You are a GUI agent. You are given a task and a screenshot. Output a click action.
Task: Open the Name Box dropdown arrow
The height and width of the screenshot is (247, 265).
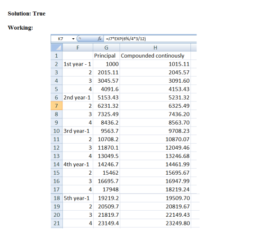pos(73,39)
